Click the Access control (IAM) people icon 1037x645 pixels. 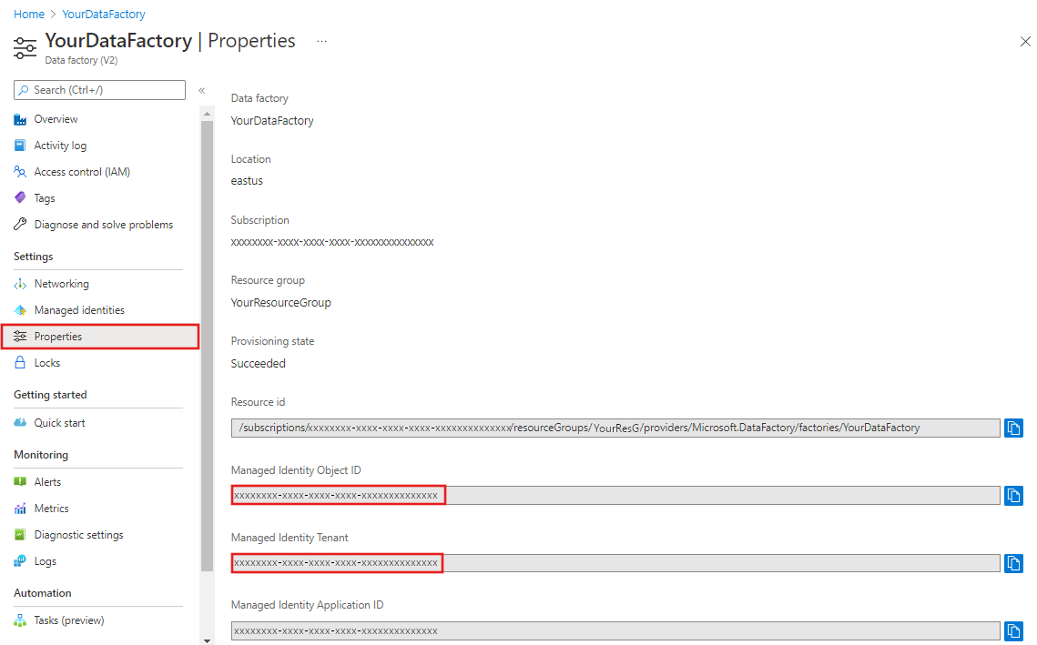tap(21, 172)
